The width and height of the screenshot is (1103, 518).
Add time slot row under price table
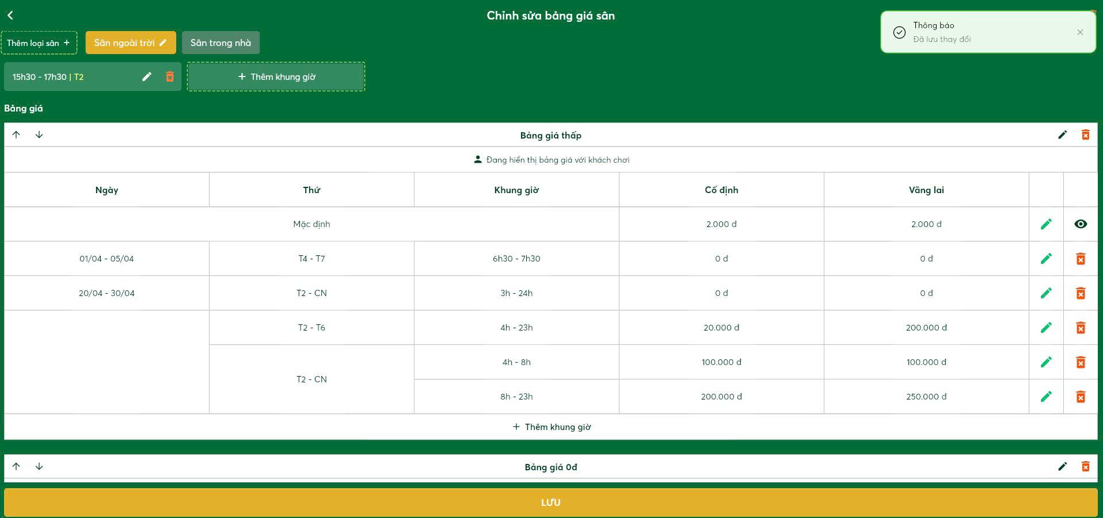[x=551, y=427]
